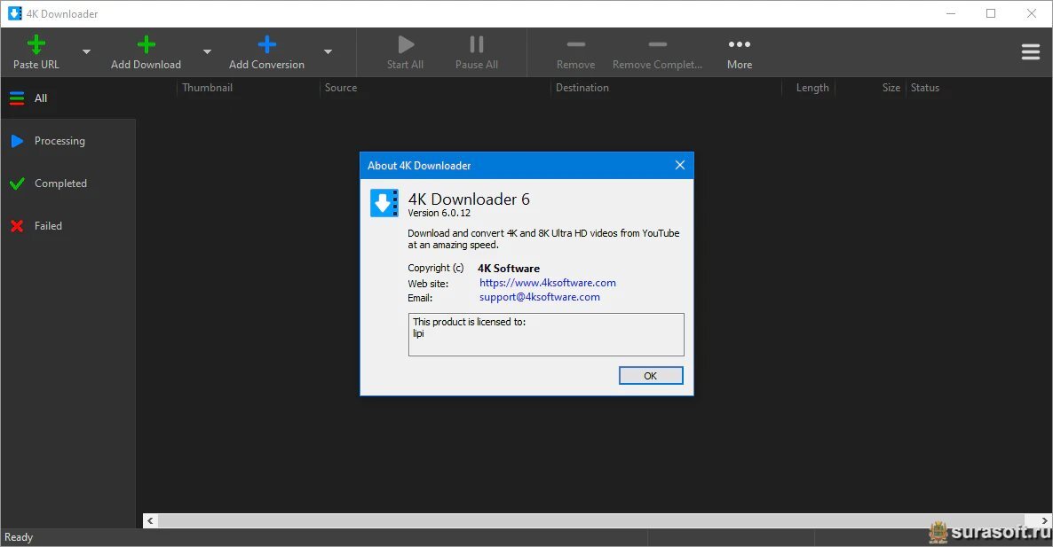Click the Add Conversion blue plus icon
The image size is (1053, 547).
[x=266, y=45]
